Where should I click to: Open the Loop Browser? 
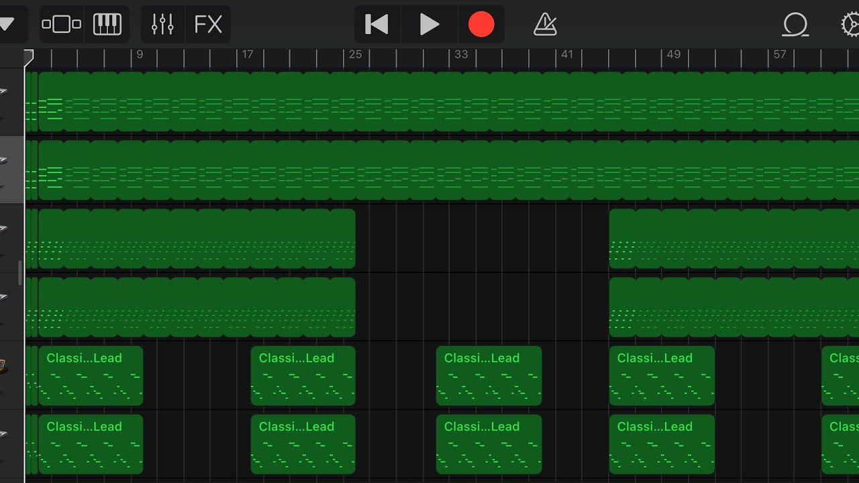click(795, 25)
